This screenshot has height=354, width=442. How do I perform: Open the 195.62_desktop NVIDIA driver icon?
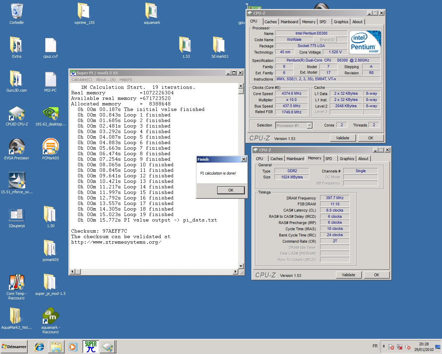[x=50, y=113]
